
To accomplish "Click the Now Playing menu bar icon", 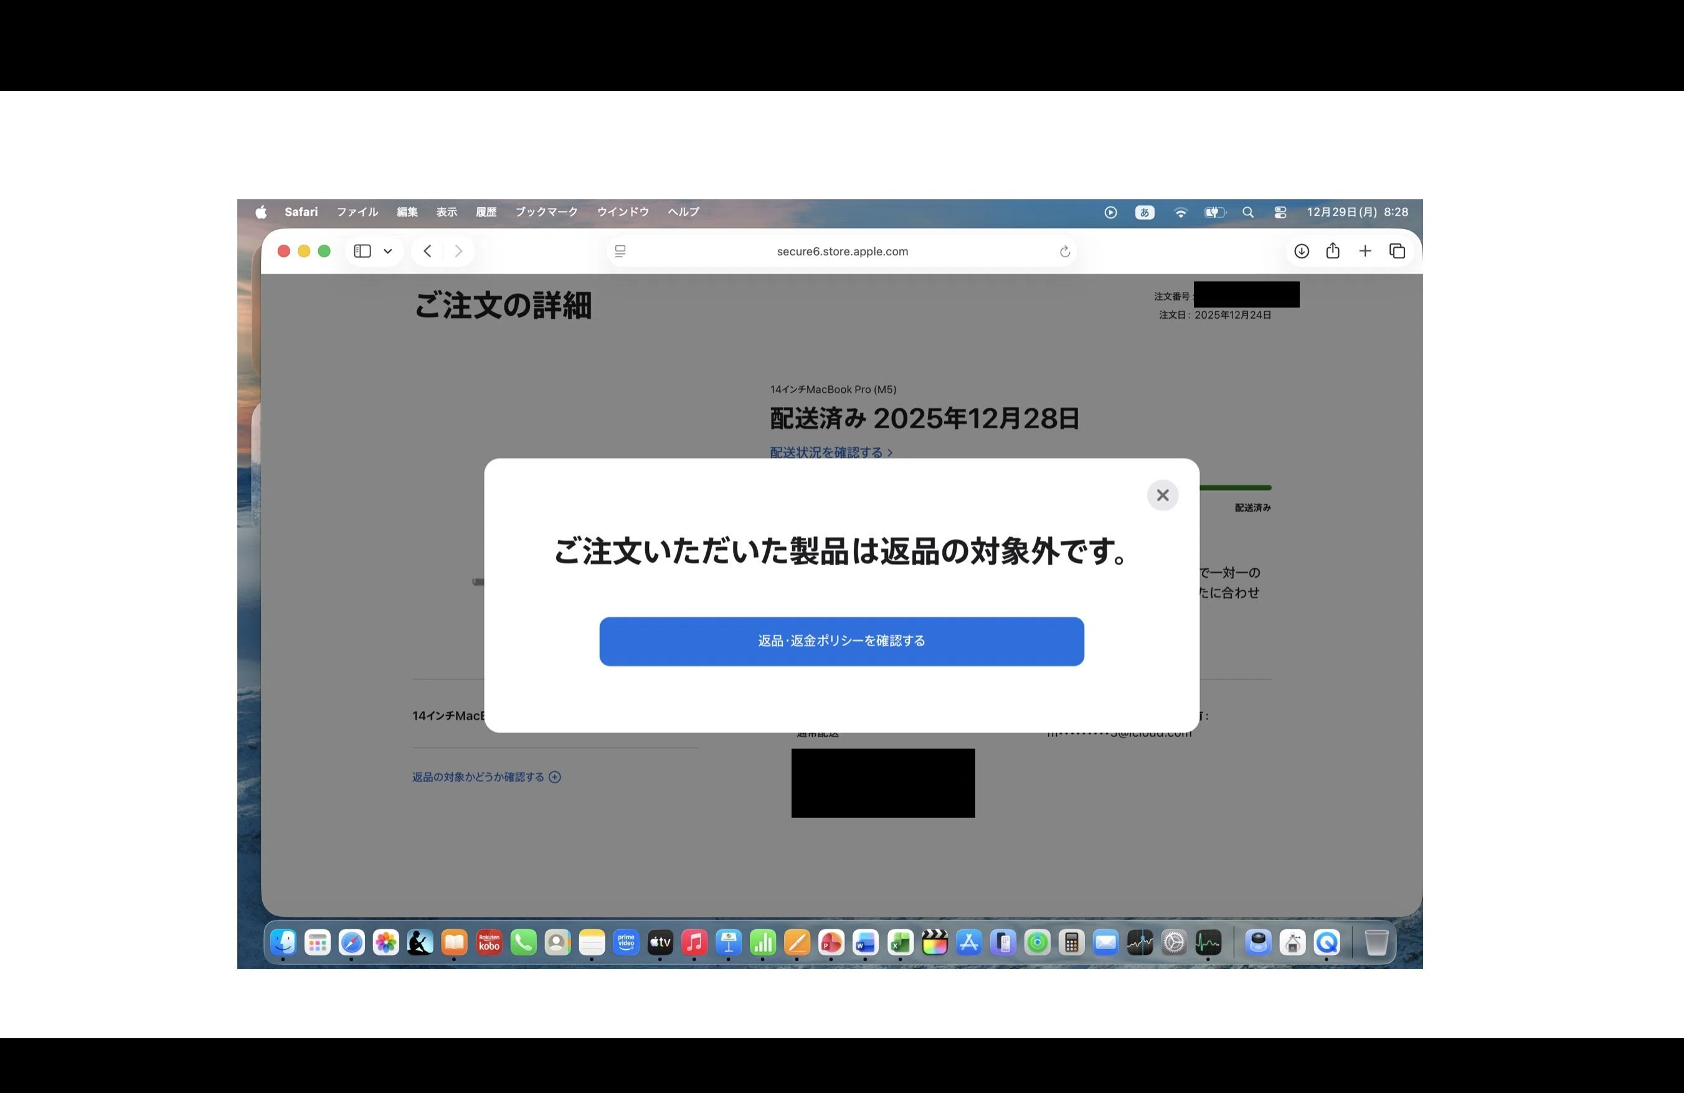I will coord(1110,212).
